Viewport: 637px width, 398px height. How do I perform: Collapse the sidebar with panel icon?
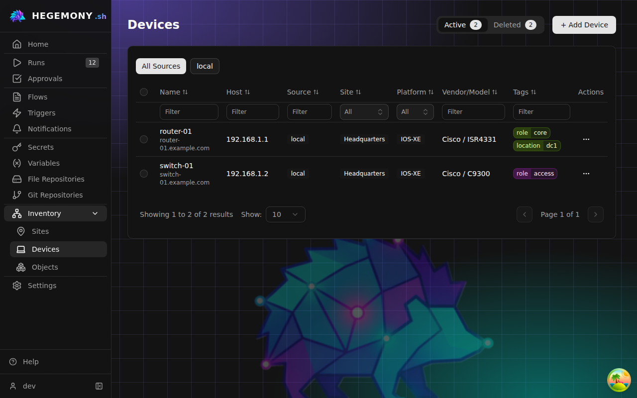tap(99, 386)
